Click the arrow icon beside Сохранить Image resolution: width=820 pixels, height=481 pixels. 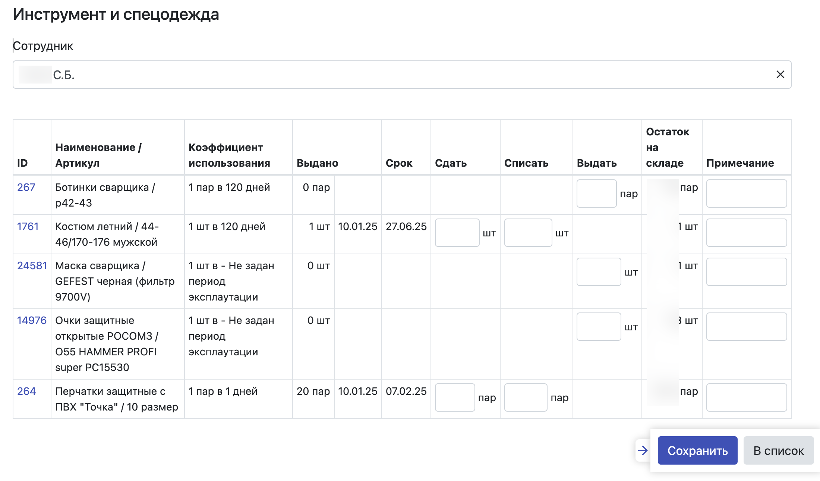(643, 450)
